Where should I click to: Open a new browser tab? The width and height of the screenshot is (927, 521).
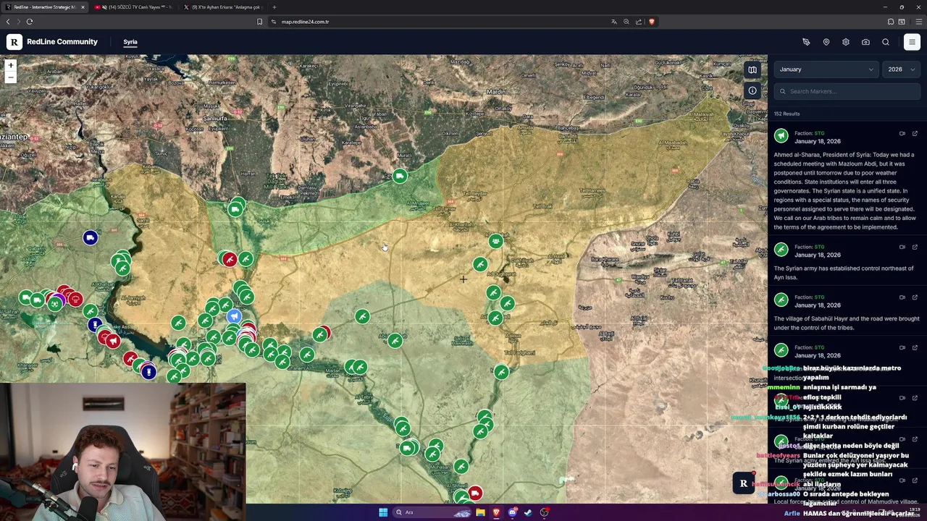coord(274,7)
